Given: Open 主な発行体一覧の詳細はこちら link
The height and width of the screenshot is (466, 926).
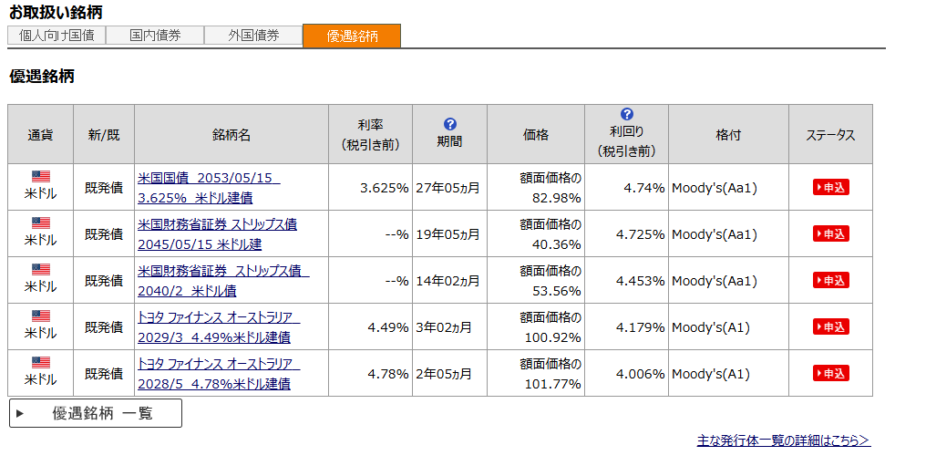Looking at the screenshot, I should pyautogui.click(x=783, y=440).
